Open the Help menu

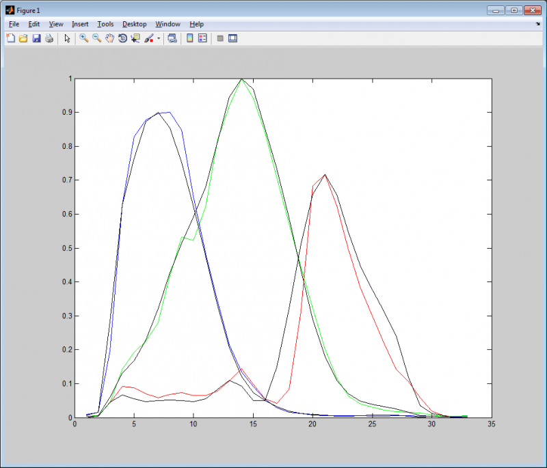tap(196, 24)
